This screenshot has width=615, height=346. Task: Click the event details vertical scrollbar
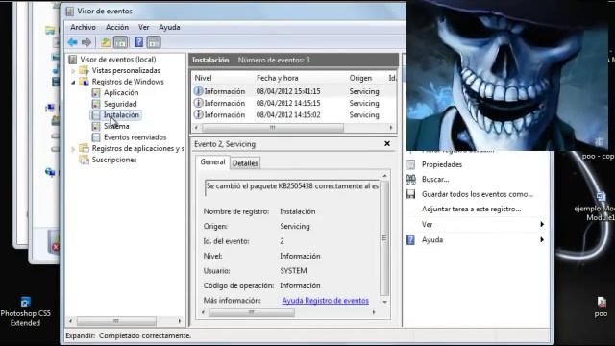tap(384, 238)
